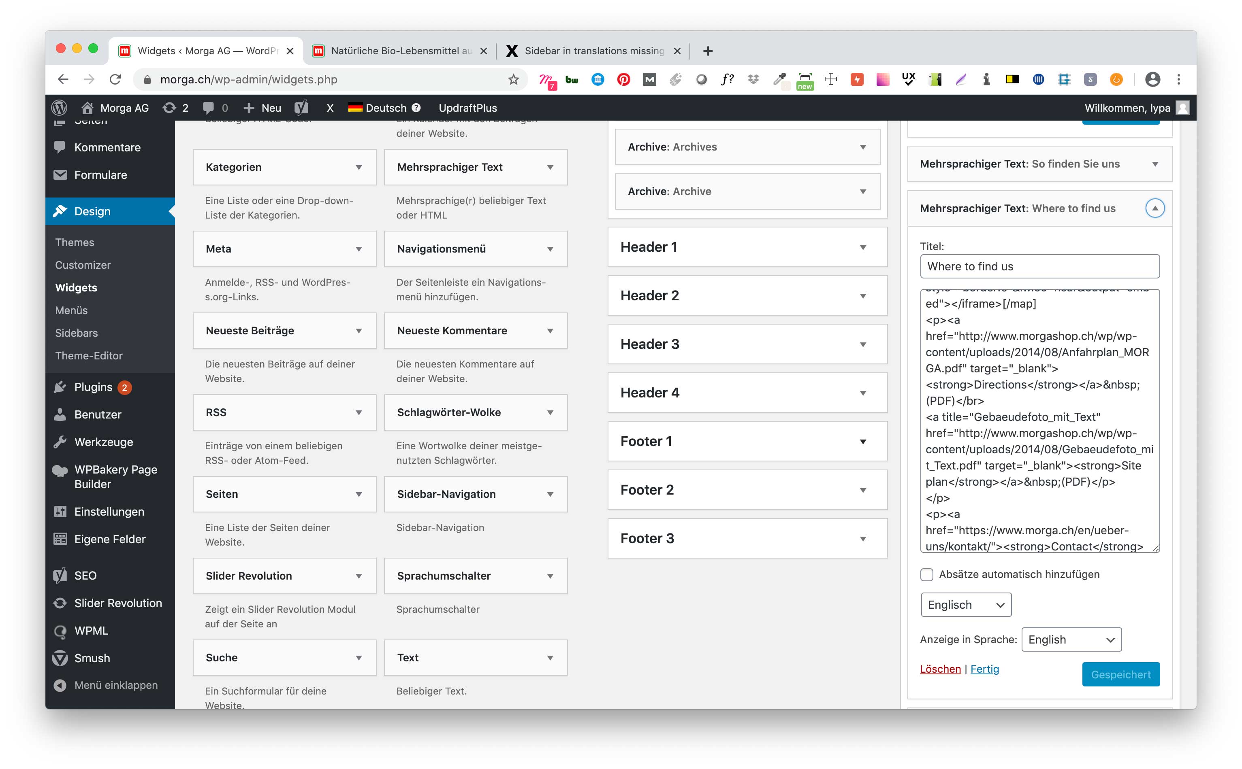Switch to Natürliche Bio-Lebensmittel browser tab

pyautogui.click(x=400, y=51)
